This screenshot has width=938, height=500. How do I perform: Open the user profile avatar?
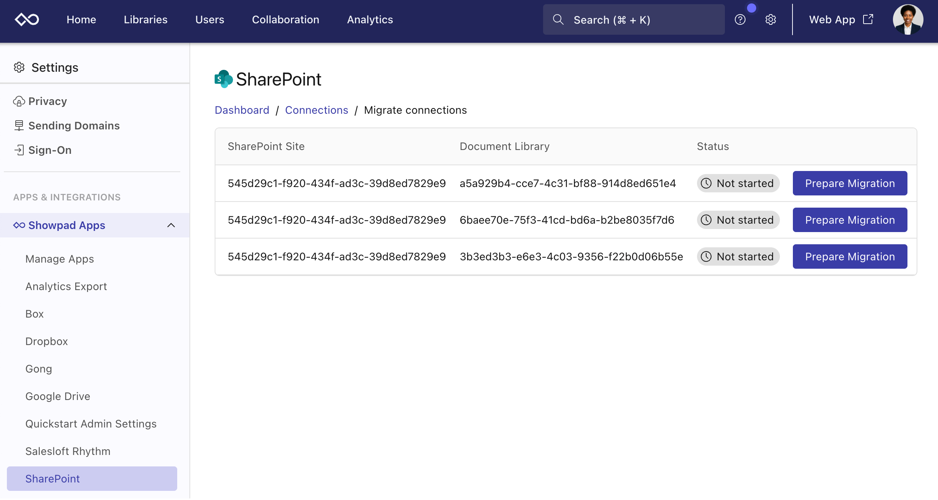coord(908,19)
